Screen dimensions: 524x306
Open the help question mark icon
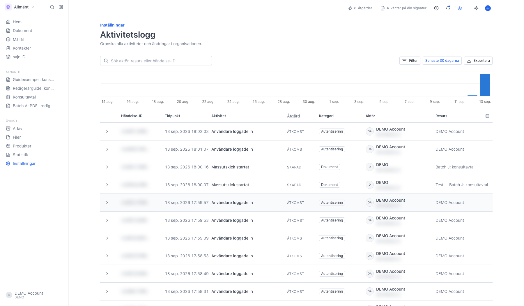coord(436,8)
